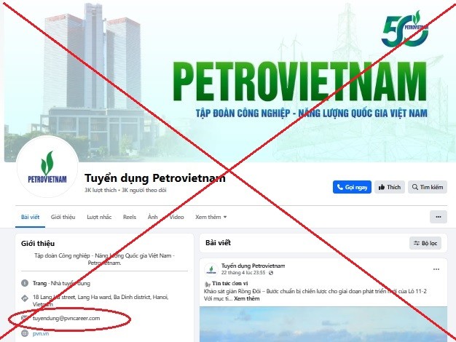Open the Ảnh photos tab
The width and height of the screenshot is (456, 342).
[x=152, y=217]
